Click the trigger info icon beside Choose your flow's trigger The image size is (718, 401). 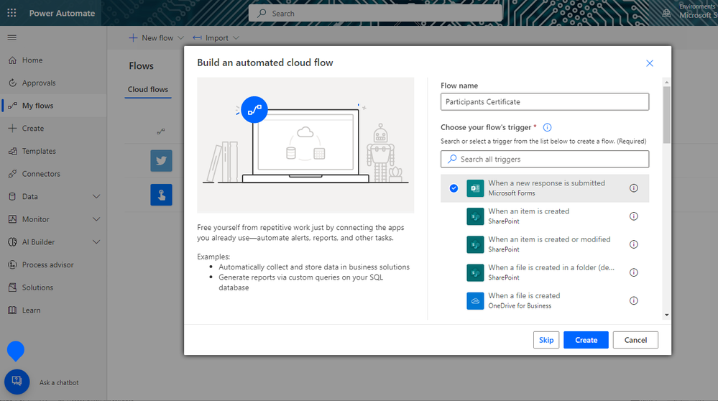point(547,127)
